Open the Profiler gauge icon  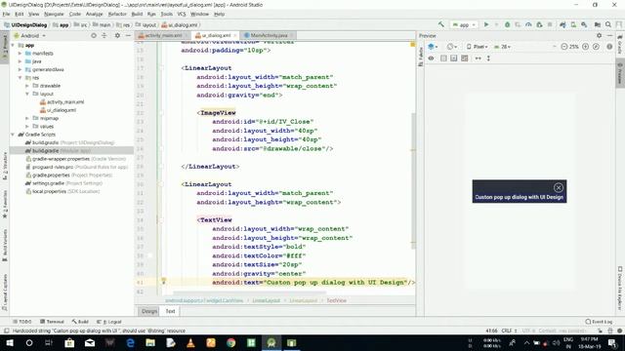click(x=528, y=24)
